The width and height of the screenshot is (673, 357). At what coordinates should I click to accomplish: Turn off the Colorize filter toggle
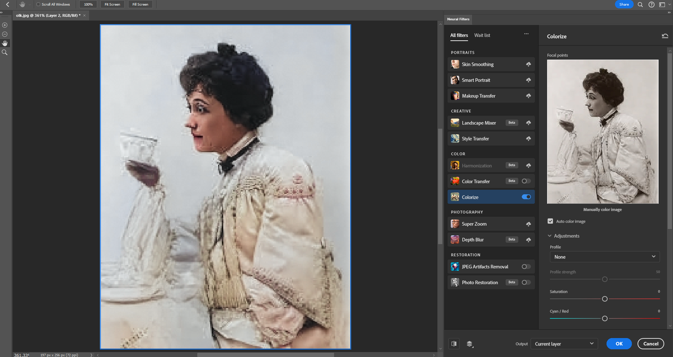point(526,197)
